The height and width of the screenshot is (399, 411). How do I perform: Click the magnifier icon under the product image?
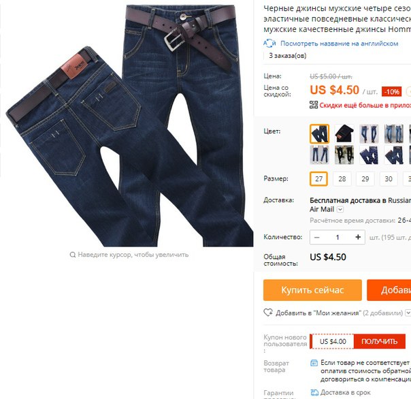73,255
